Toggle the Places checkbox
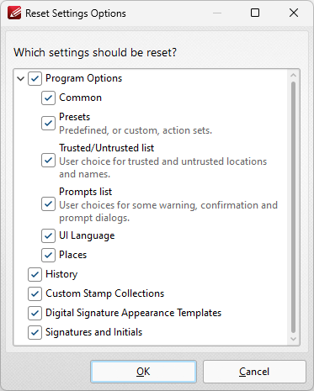 point(48,256)
